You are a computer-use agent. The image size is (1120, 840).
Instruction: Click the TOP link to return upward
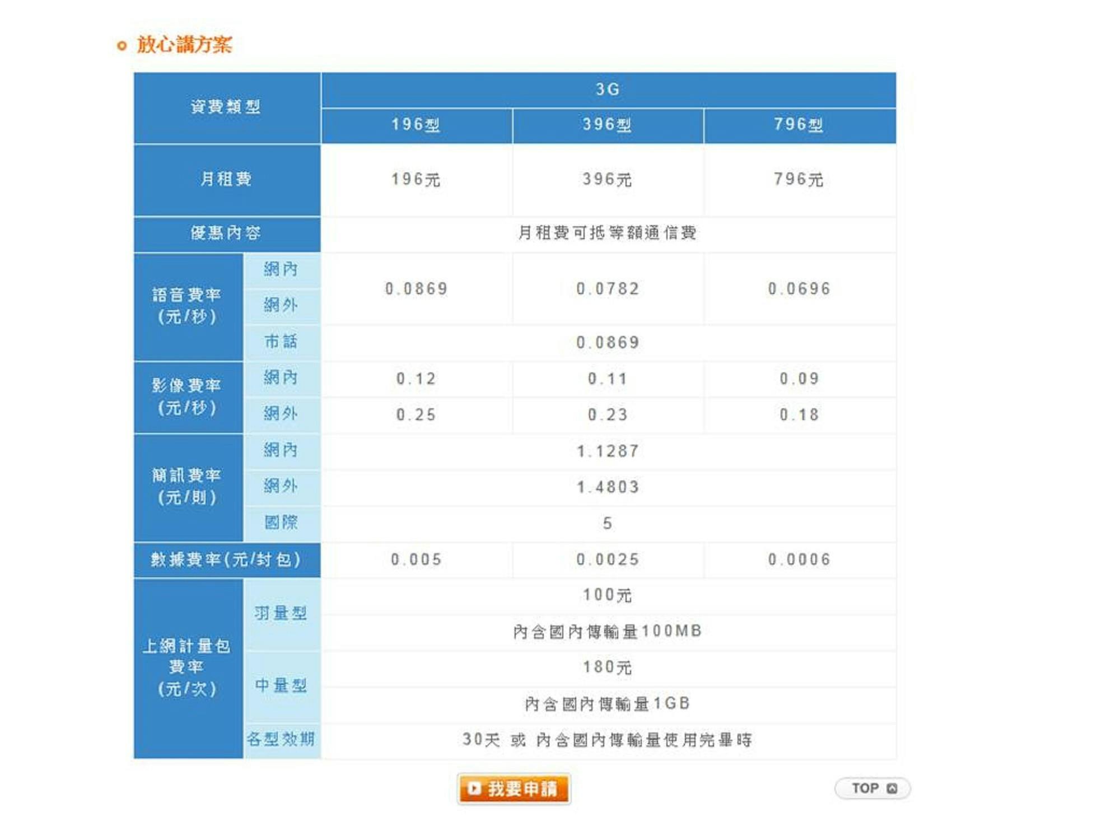click(870, 787)
